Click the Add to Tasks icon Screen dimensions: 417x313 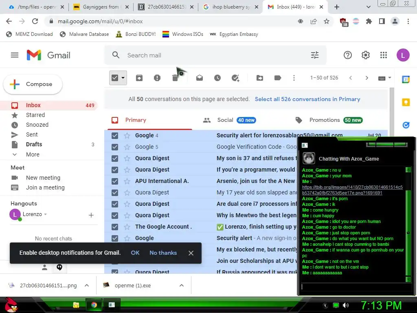pyautogui.click(x=235, y=78)
